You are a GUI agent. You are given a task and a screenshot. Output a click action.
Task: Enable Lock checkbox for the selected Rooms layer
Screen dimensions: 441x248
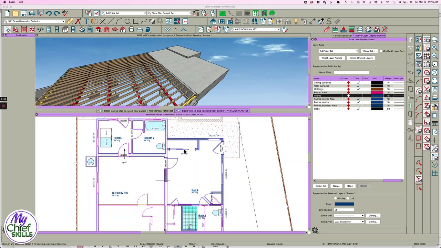click(x=348, y=198)
